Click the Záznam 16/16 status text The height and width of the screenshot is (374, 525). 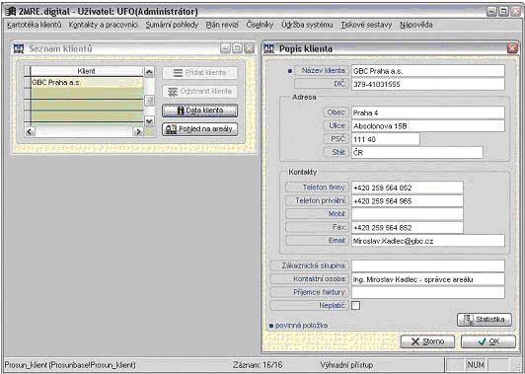258,365
